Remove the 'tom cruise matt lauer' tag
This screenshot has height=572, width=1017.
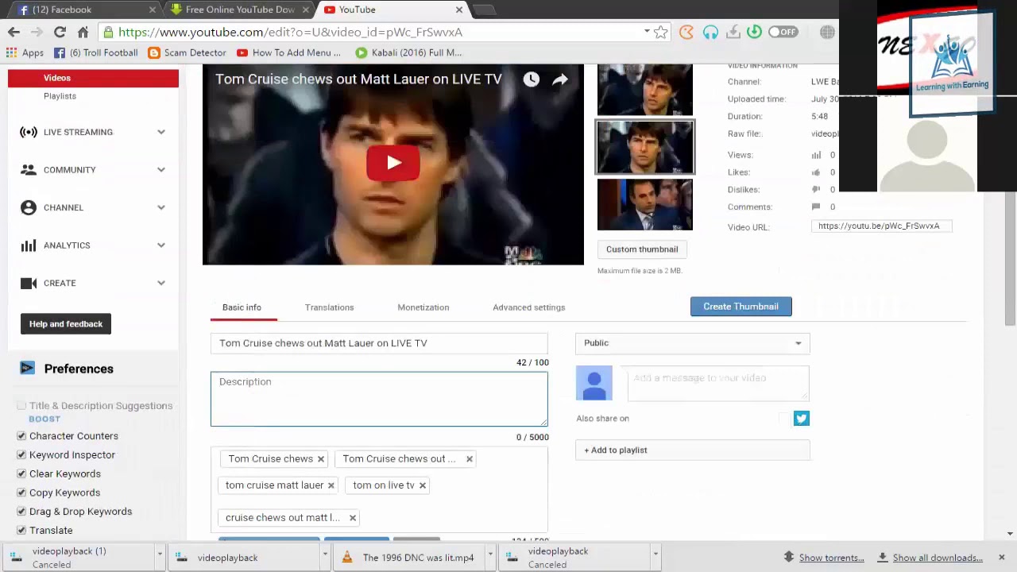click(331, 485)
